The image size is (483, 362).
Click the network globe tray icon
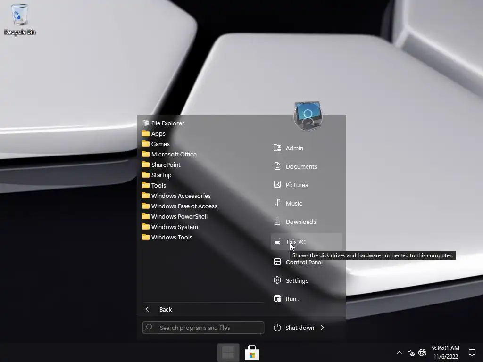422,353
